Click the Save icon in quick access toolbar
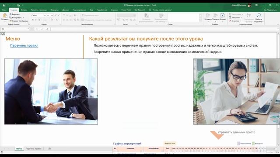The height and width of the screenshot is (157, 280). [4, 5]
